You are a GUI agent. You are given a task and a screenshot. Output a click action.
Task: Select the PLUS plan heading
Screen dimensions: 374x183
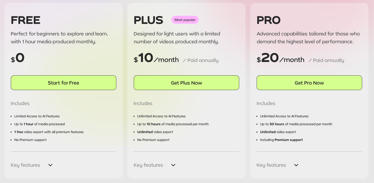pyautogui.click(x=148, y=20)
